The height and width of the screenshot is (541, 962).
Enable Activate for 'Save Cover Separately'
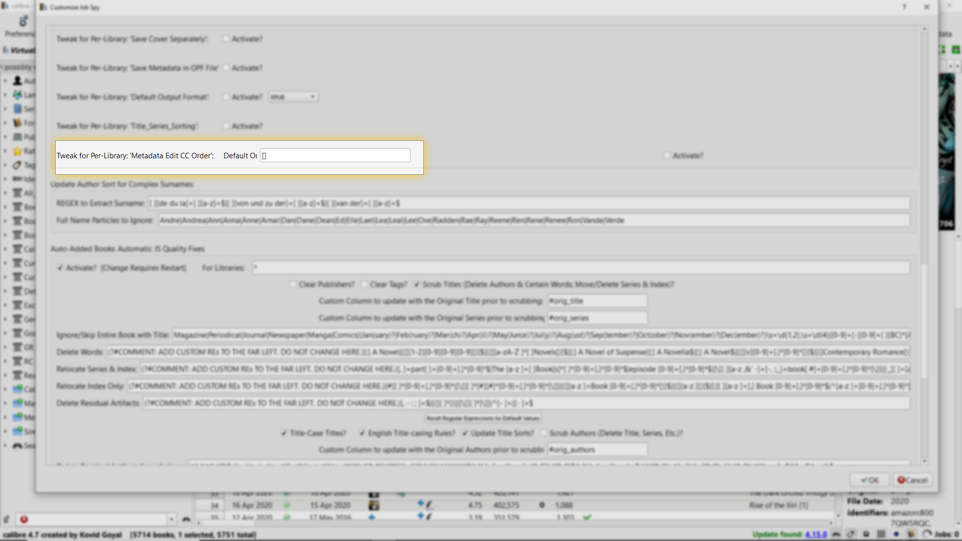click(x=226, y=39)
